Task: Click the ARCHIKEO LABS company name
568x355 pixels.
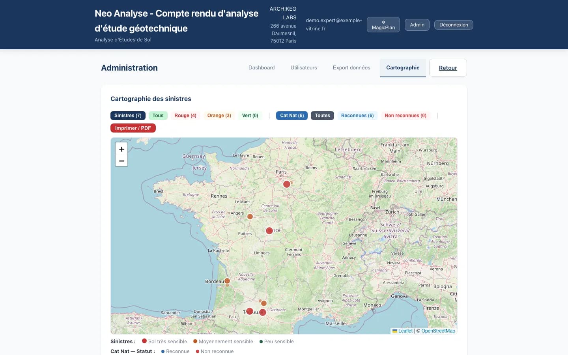Action: [283, 13]
